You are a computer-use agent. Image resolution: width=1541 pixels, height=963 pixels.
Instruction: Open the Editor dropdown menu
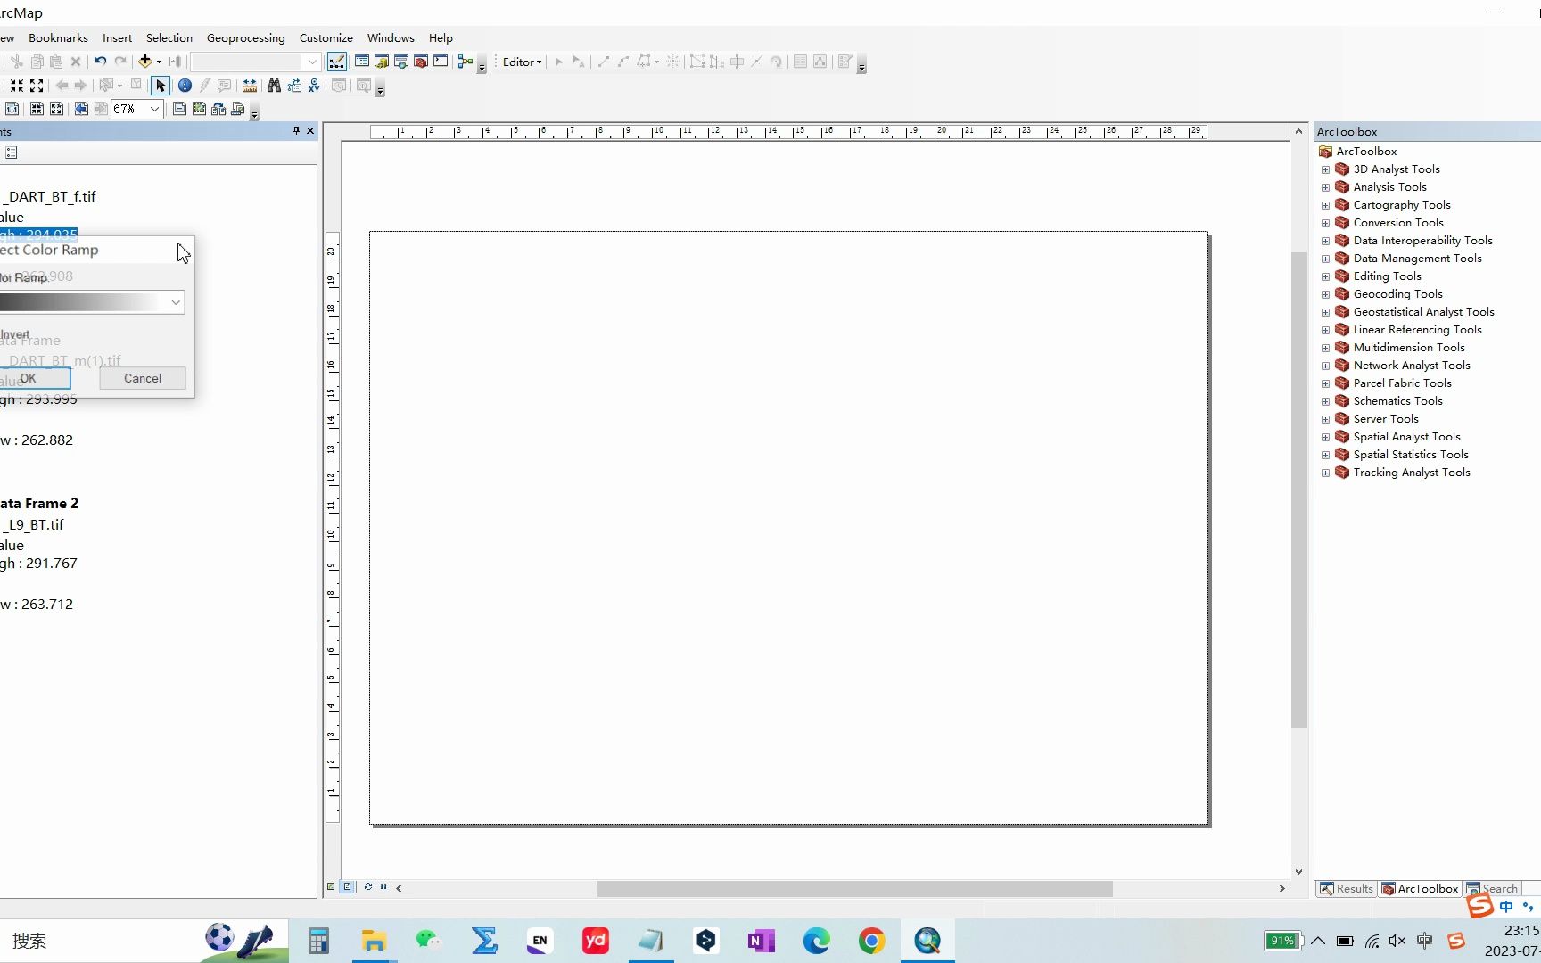pyautogui.click(x=522, y=62)
